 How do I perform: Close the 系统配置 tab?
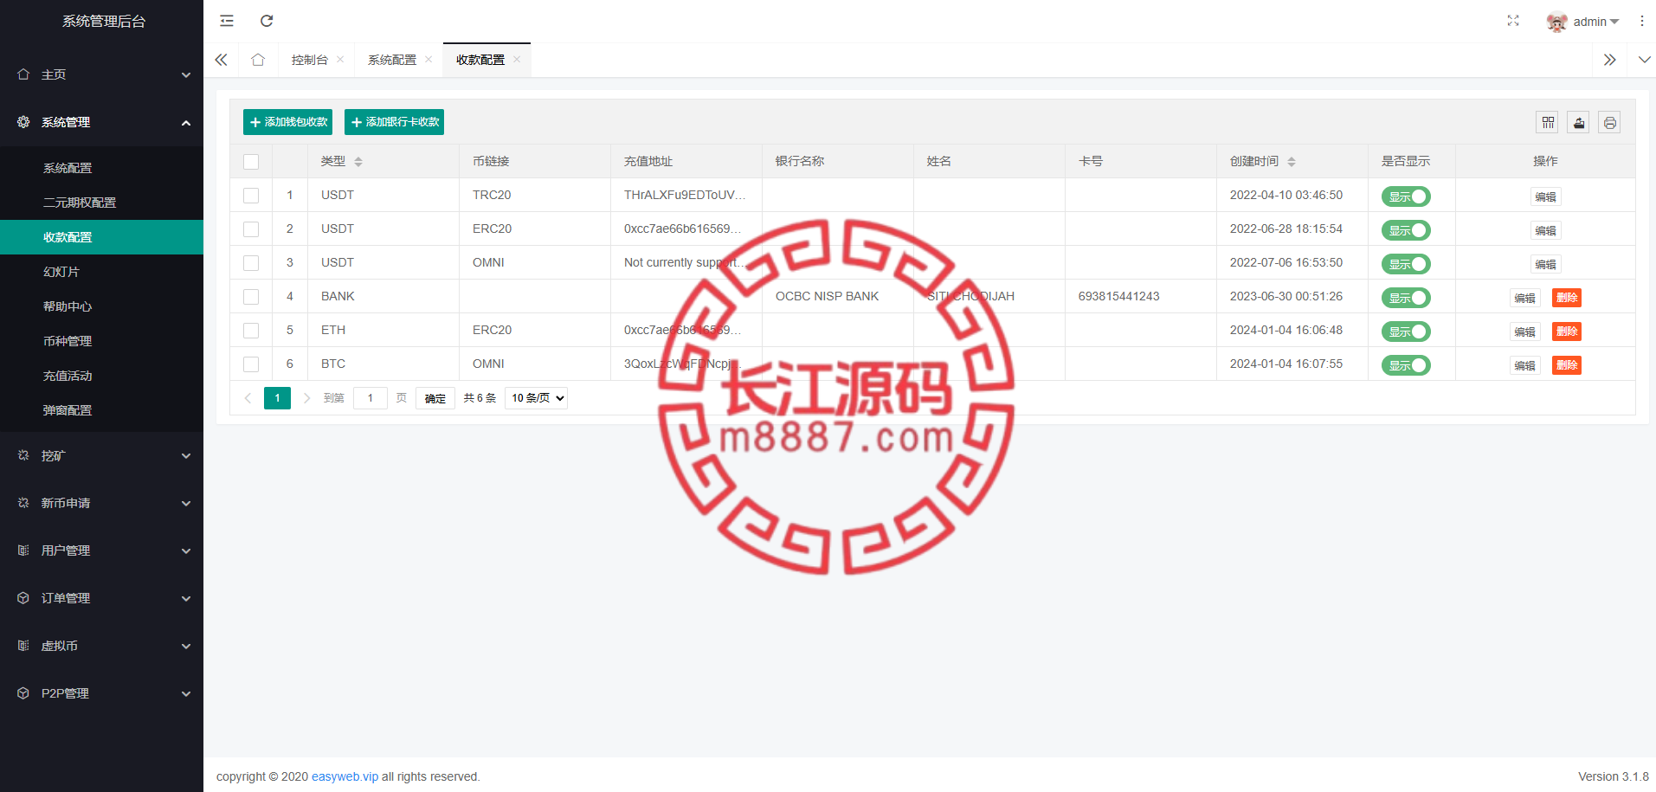coord(428,60)
